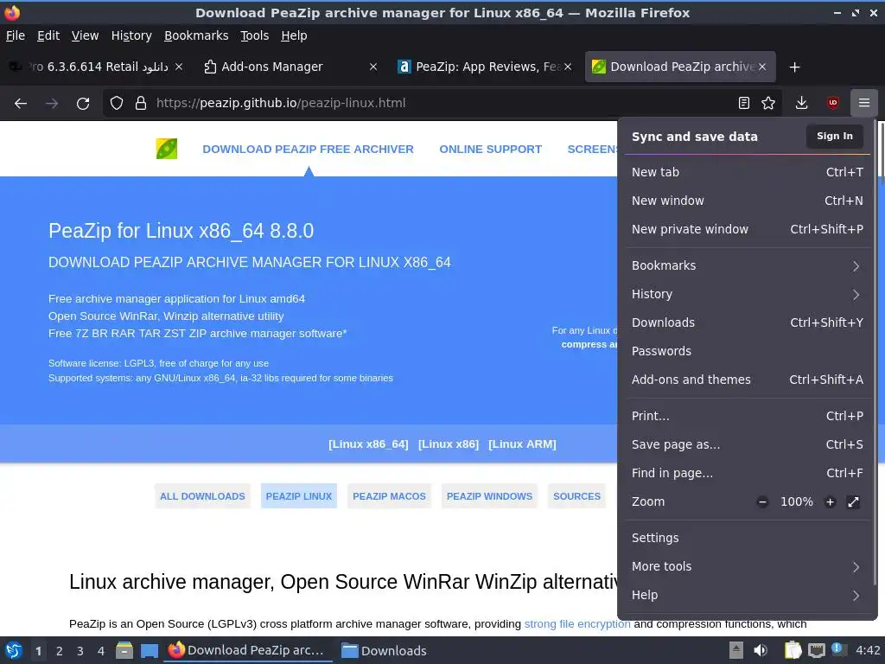The image size is (885, 664).
Task: Click the Sign In button
Action: tap(834, 136)
